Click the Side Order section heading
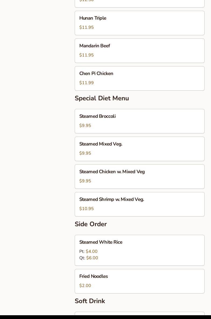 pyautogui.click(x=91, y=224)
